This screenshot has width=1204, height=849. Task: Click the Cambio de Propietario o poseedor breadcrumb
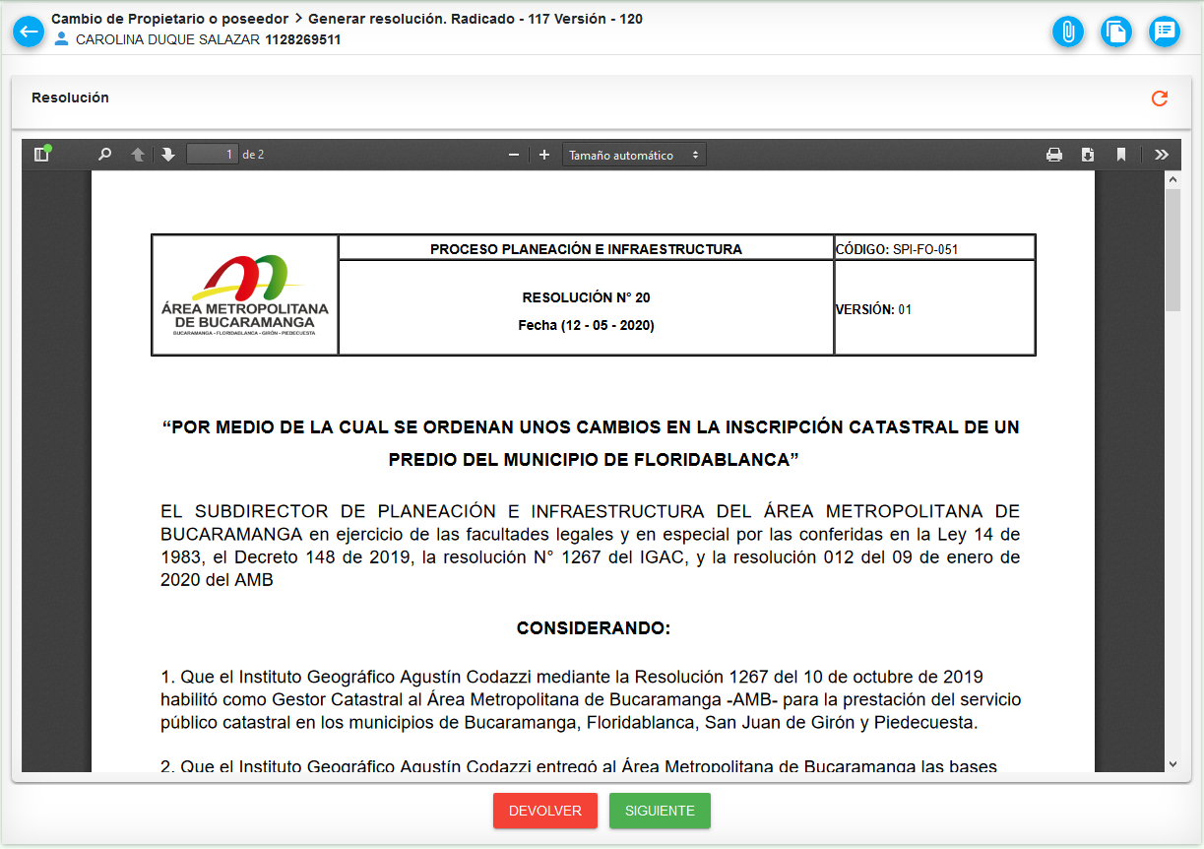click(170, 19)
